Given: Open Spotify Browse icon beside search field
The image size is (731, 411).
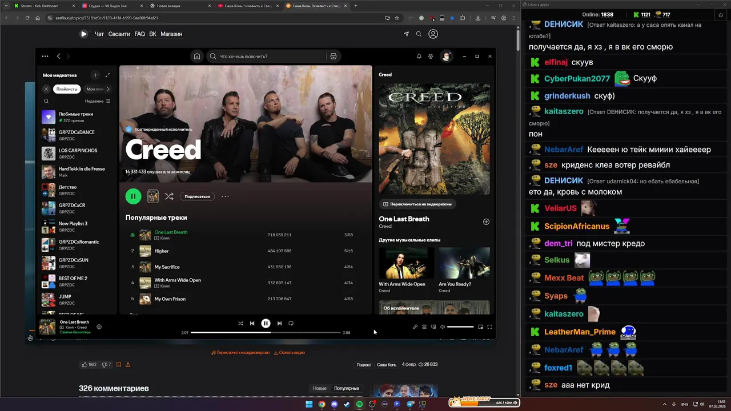Looking at the screenshot, I should 334,56.
